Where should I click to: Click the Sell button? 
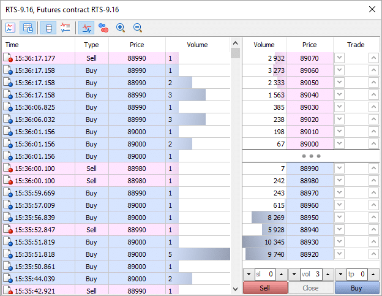tap(264, 287)
